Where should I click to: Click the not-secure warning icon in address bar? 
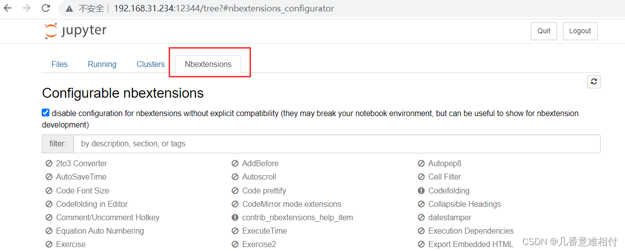point(69,8)
